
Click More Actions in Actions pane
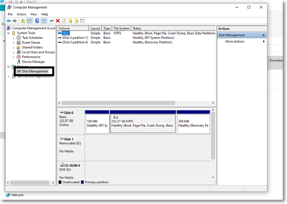coord(235,42)
